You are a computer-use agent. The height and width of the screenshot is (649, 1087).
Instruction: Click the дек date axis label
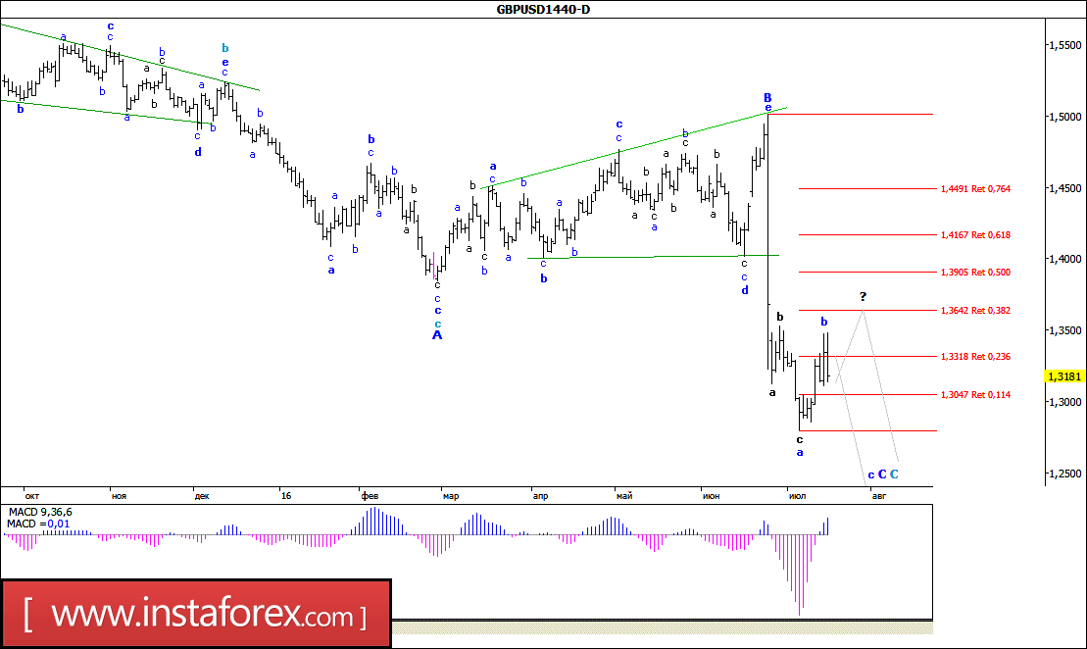pyautogui.click(x=202, y=496)
